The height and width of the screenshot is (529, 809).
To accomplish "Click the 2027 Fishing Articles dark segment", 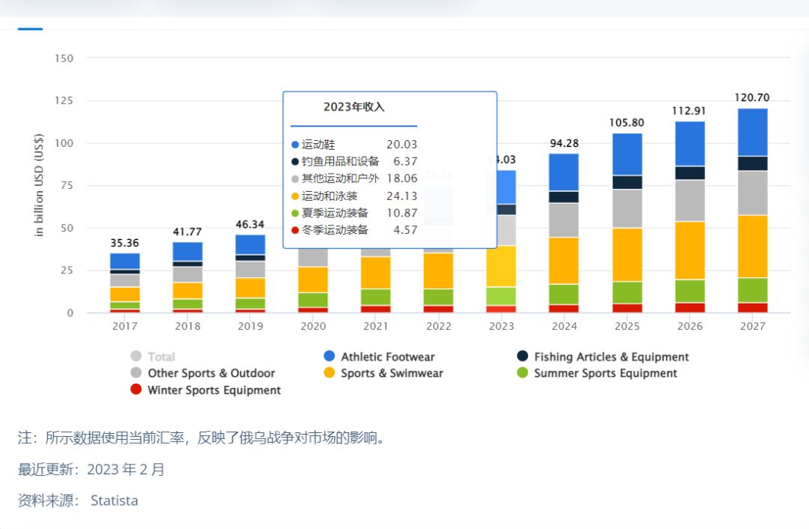I will 753,163.
